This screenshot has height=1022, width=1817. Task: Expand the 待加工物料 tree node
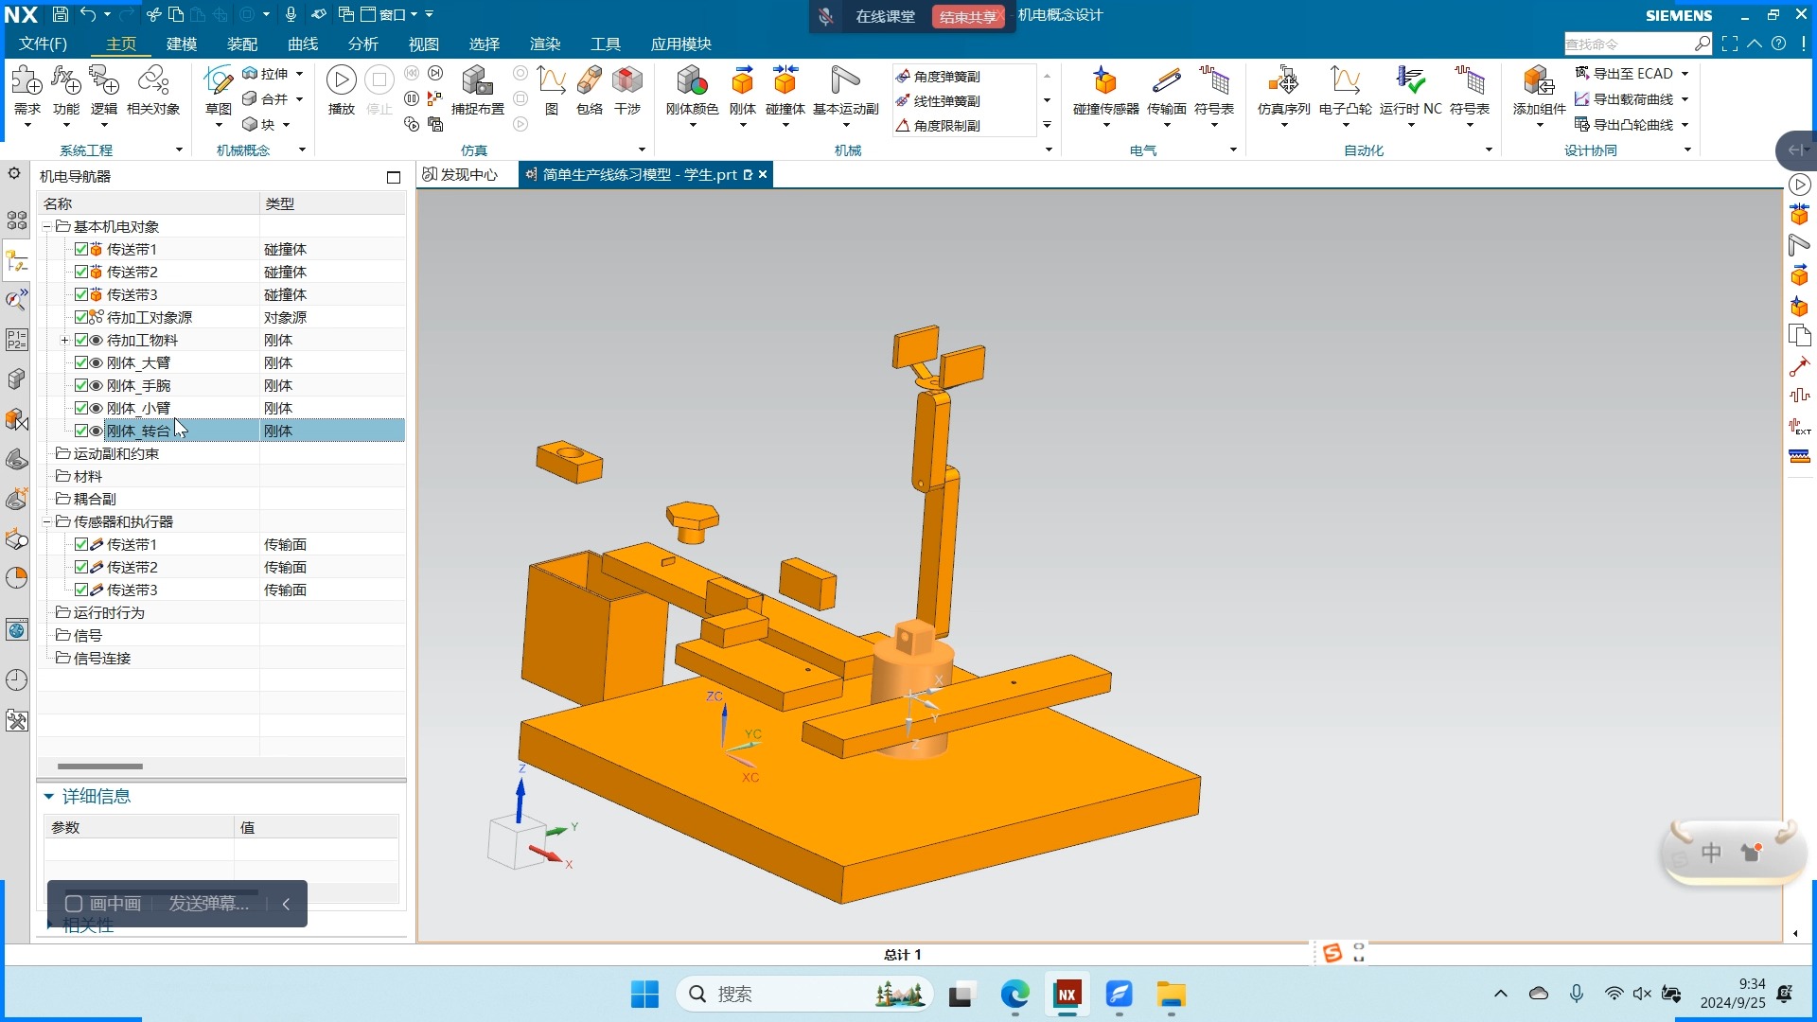[64, 340]
